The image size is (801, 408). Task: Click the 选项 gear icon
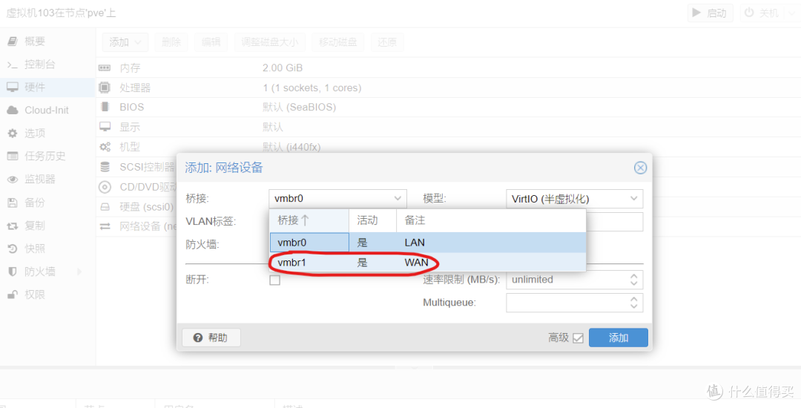tap(13, 134)
